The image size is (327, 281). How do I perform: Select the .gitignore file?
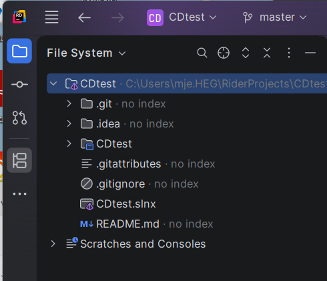pyautogui.click(x=121, y=184)
